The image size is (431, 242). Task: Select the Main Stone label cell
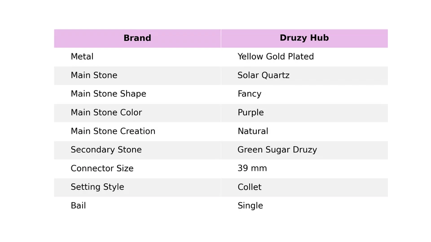coord(94,76)
